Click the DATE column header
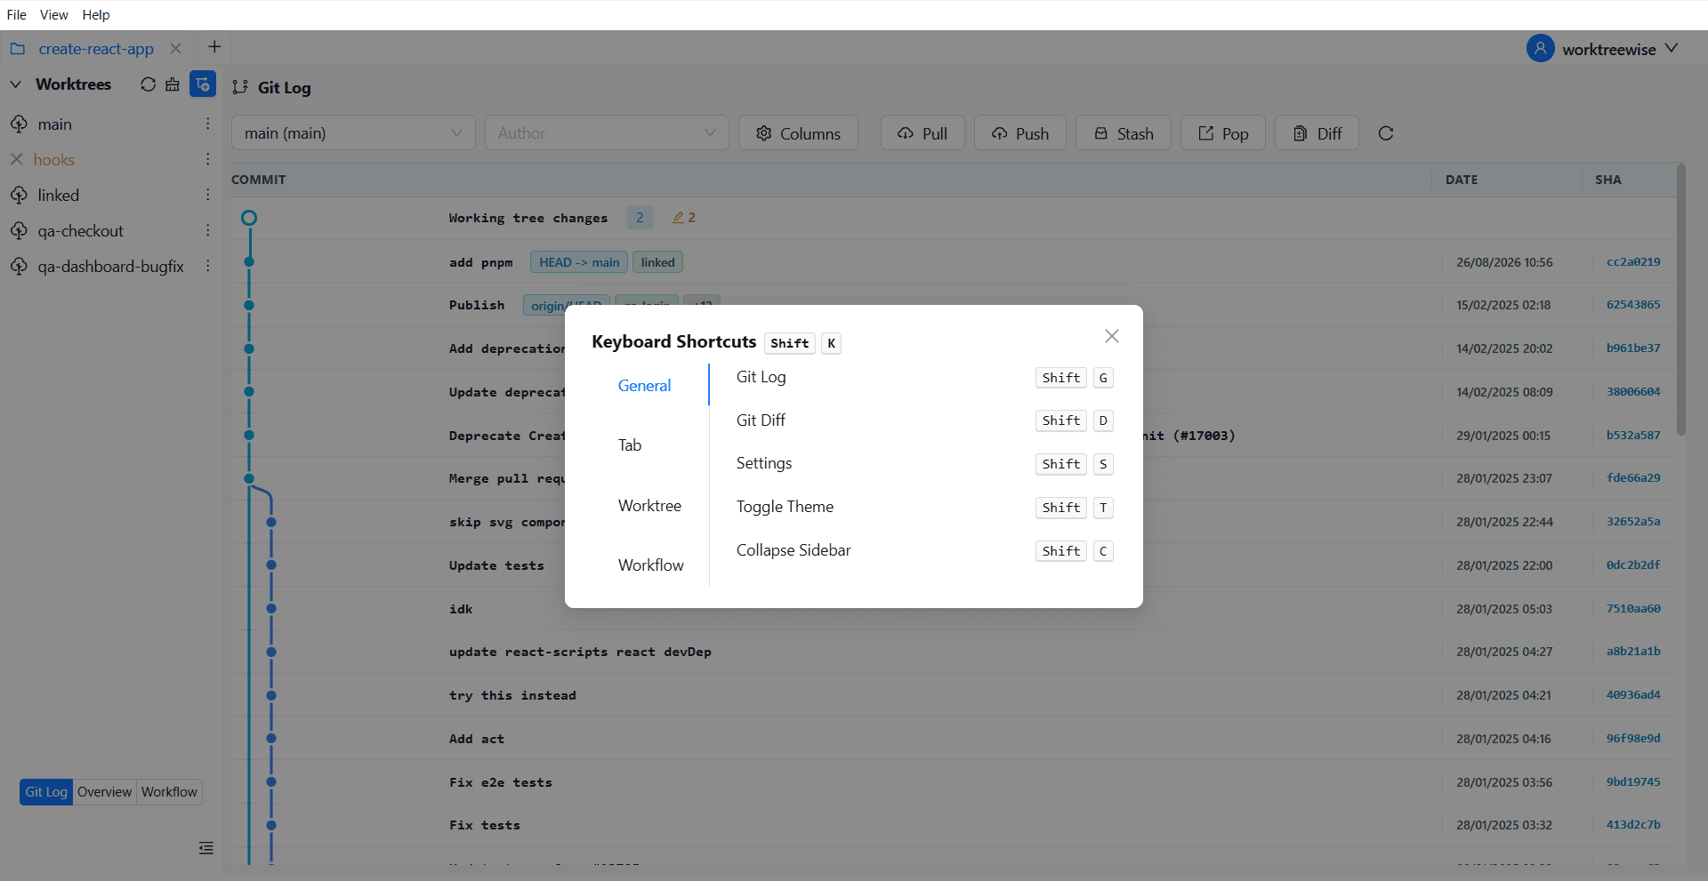1708x881 pixels. point(1462,180)
